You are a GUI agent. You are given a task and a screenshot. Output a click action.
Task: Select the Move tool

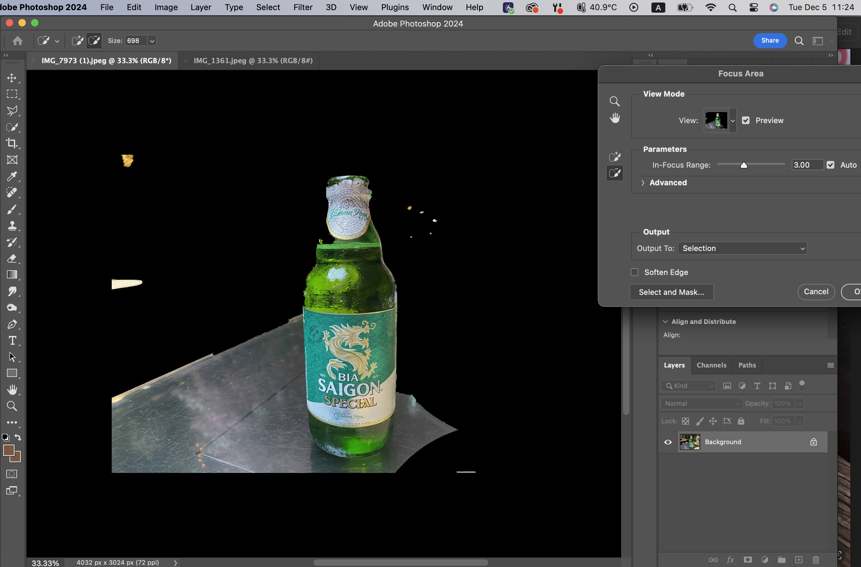point(12,78)
